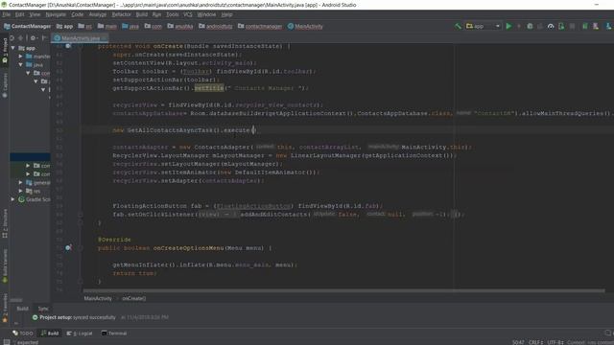Expand the generatedJava folder node

[20, 182]
